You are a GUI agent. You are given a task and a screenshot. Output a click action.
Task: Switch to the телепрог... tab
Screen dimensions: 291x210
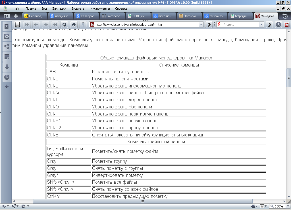point(86,16)
